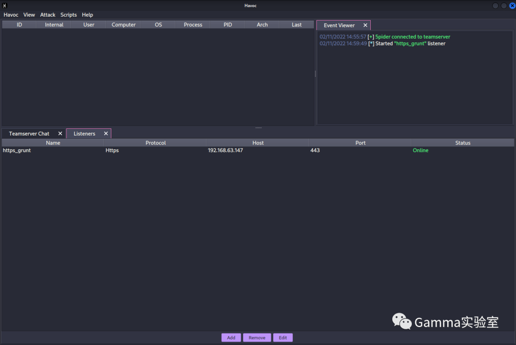Sort listeners by Status column header
516x345 pixels.
click(462, 143)
